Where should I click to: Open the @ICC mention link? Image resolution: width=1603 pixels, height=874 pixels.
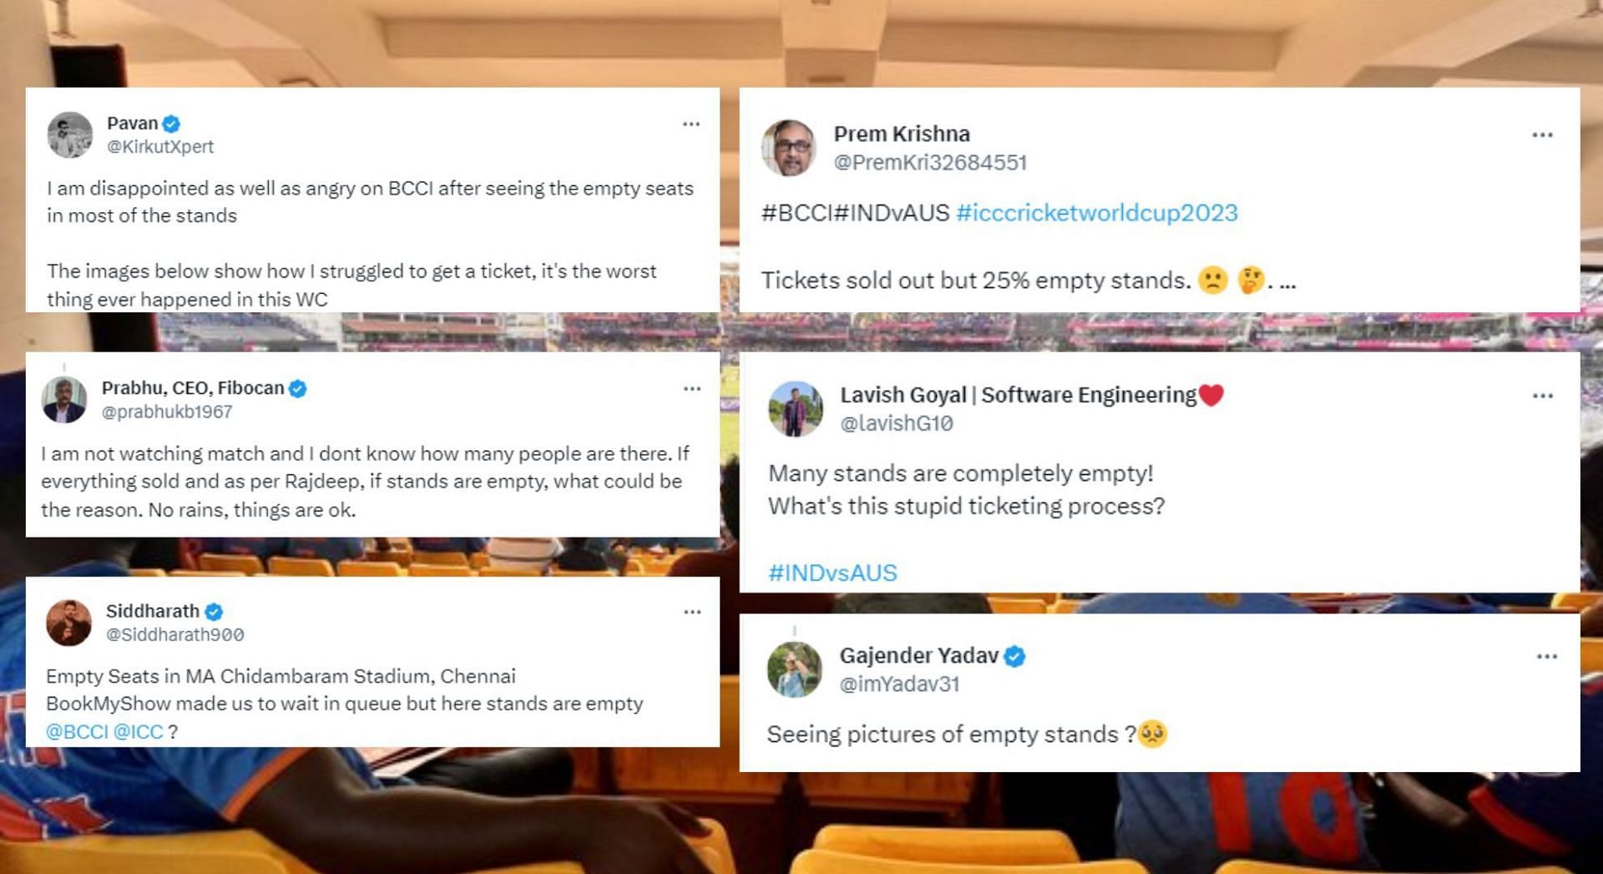tap(138, 732)
